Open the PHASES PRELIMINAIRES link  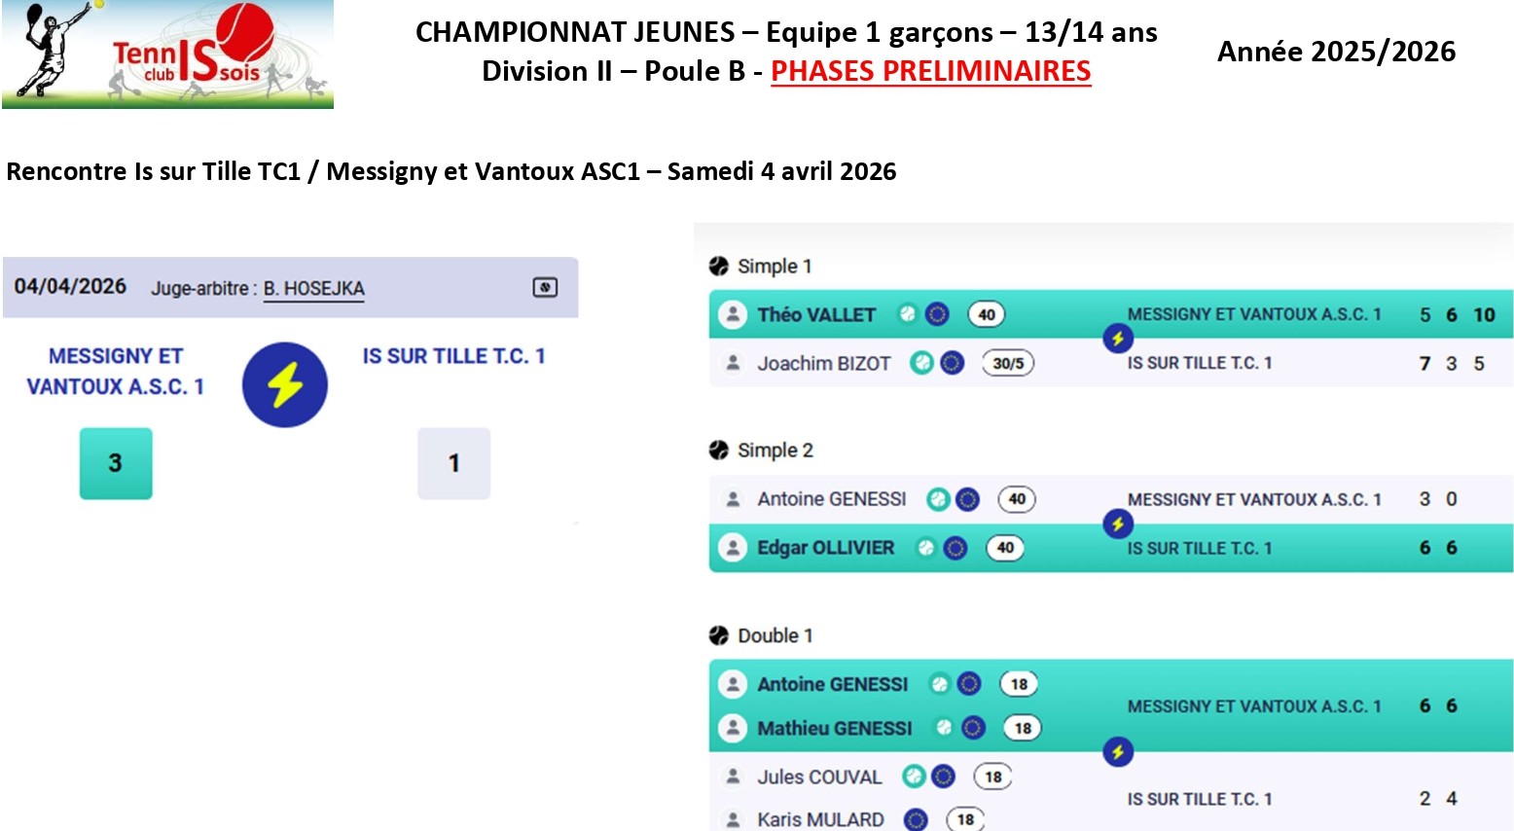930,71
